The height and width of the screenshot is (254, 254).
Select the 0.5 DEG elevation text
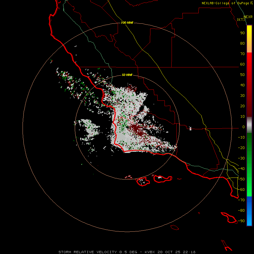tap(128, 252)
